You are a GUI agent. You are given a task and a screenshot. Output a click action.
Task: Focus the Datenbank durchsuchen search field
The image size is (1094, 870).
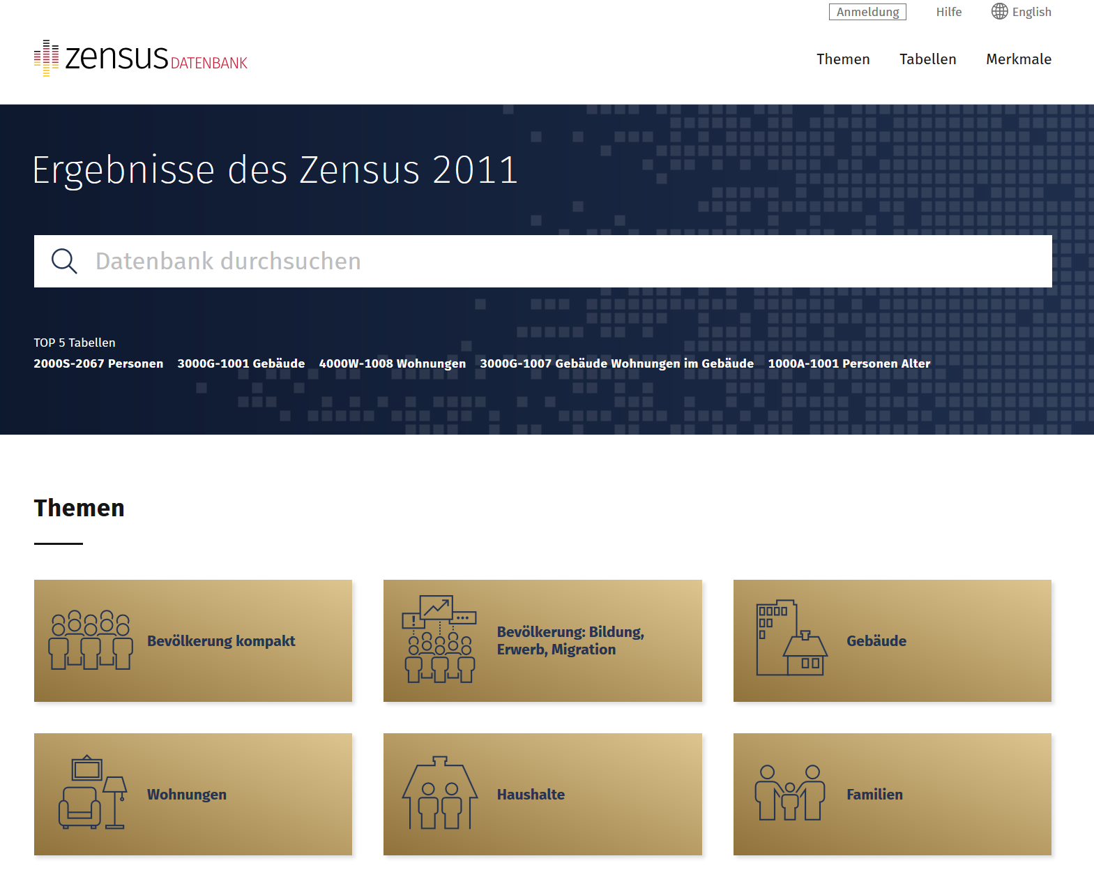pyautogui.click(x=558, y=261)
